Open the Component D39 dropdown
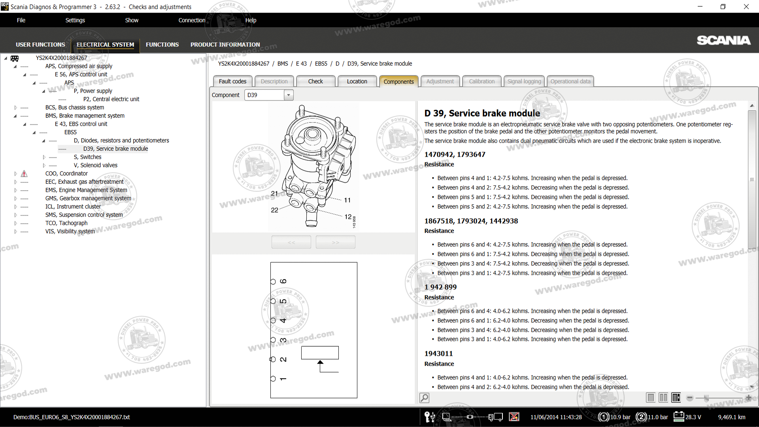 click(x=289, y=95)
